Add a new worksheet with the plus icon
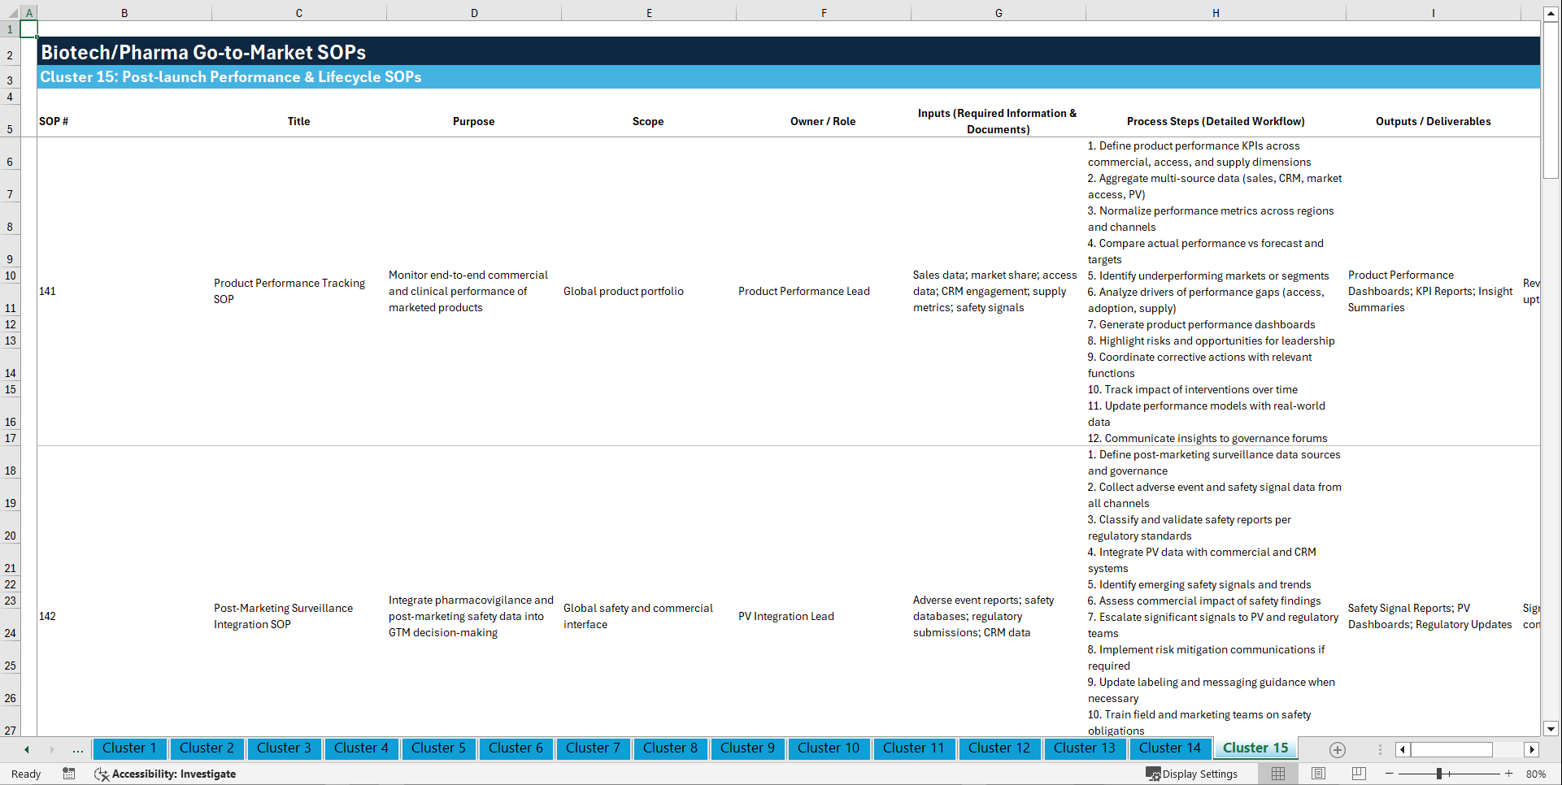Viewport: 1562px width, 785px height. (x=1337, y=749)
